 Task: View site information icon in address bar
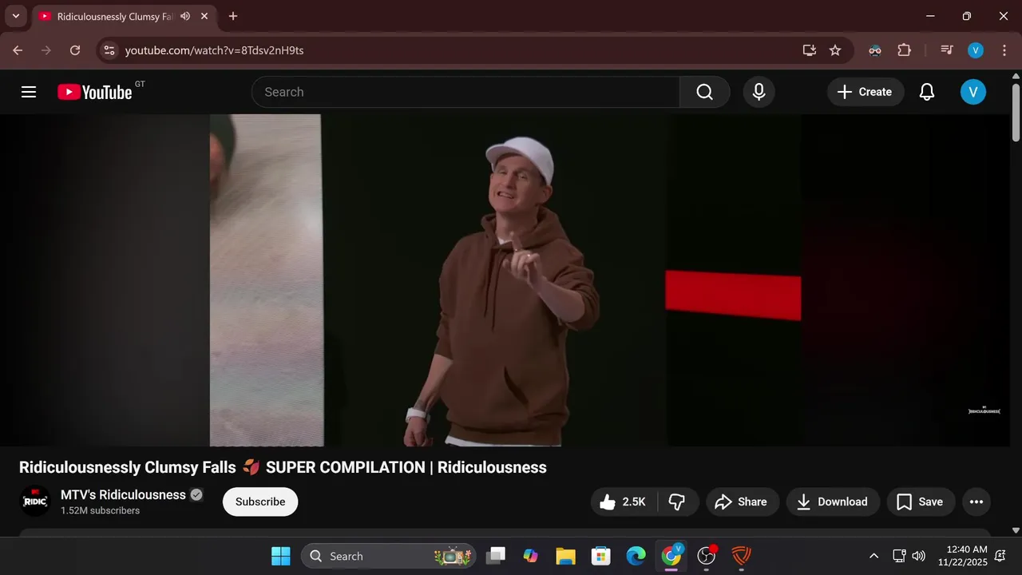point(109,50)
